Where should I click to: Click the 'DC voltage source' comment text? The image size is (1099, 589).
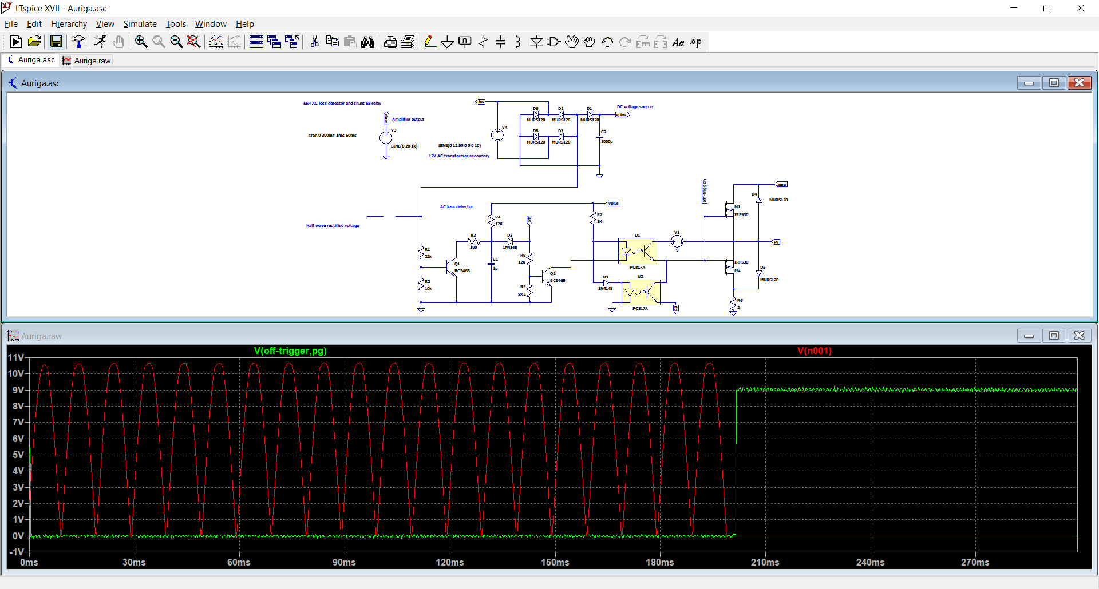coord(634,107)
